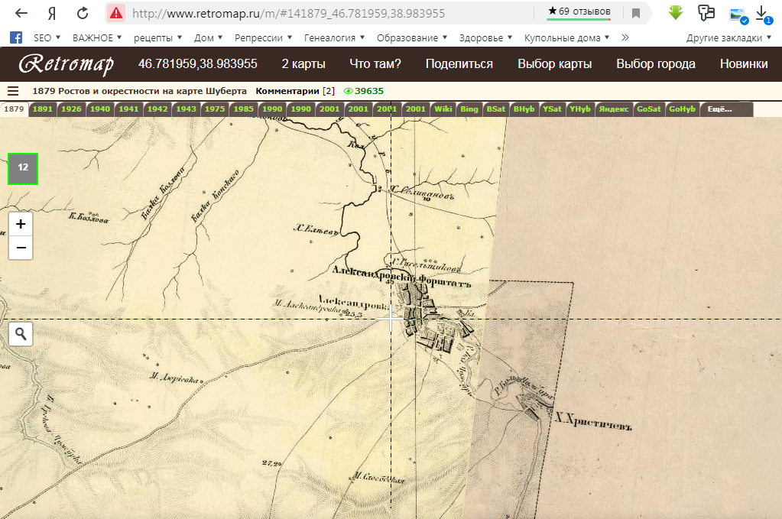Switch to the GoSat satellite layer
Screen dimensions: 782x519
coord(649,109)
